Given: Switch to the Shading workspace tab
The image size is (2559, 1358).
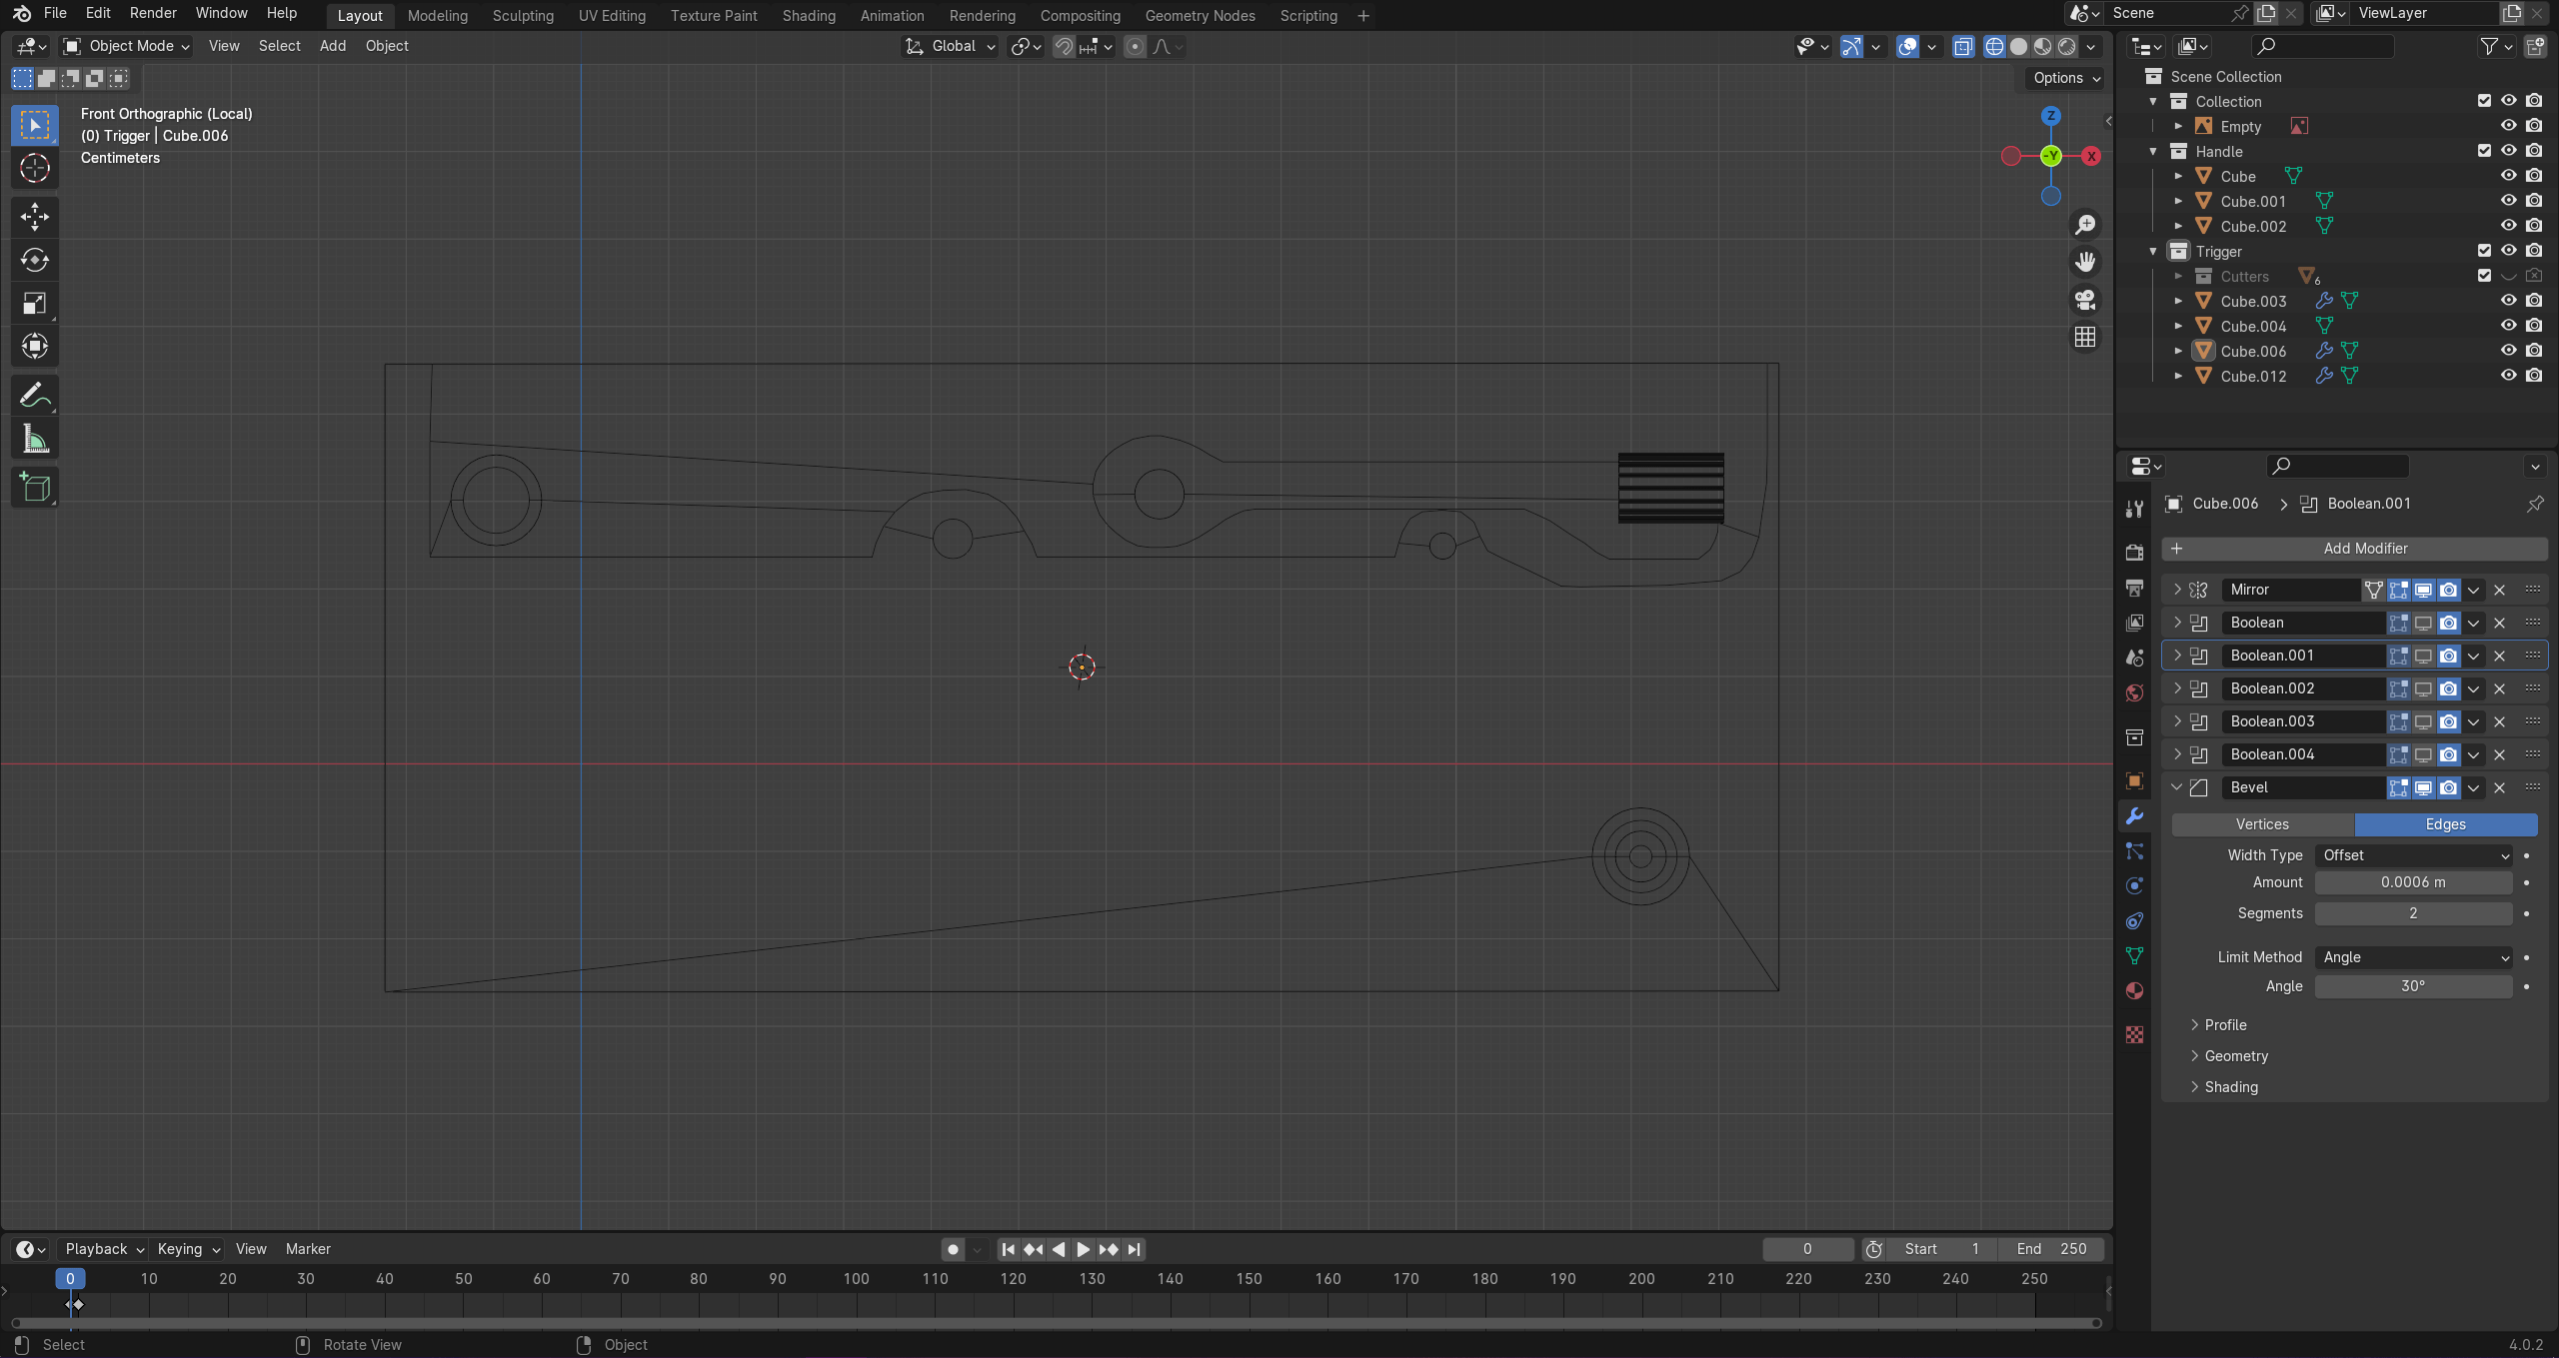Looking at the screenshot, I should (809, 15).
